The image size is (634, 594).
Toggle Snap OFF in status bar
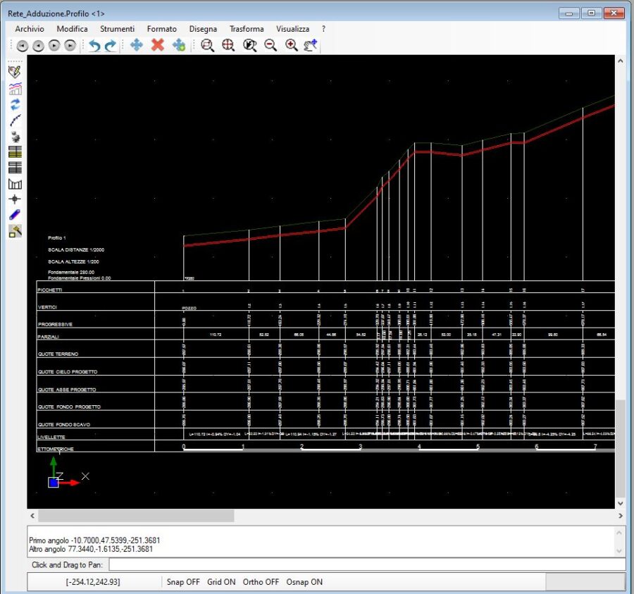[x=183, y=582]
